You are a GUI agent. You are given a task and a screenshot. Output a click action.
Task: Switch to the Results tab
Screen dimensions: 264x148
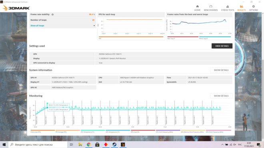point(242,8)
